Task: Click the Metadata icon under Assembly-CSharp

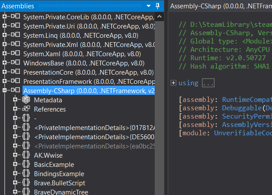Action: pyautogui.click(x=26, y=100)
